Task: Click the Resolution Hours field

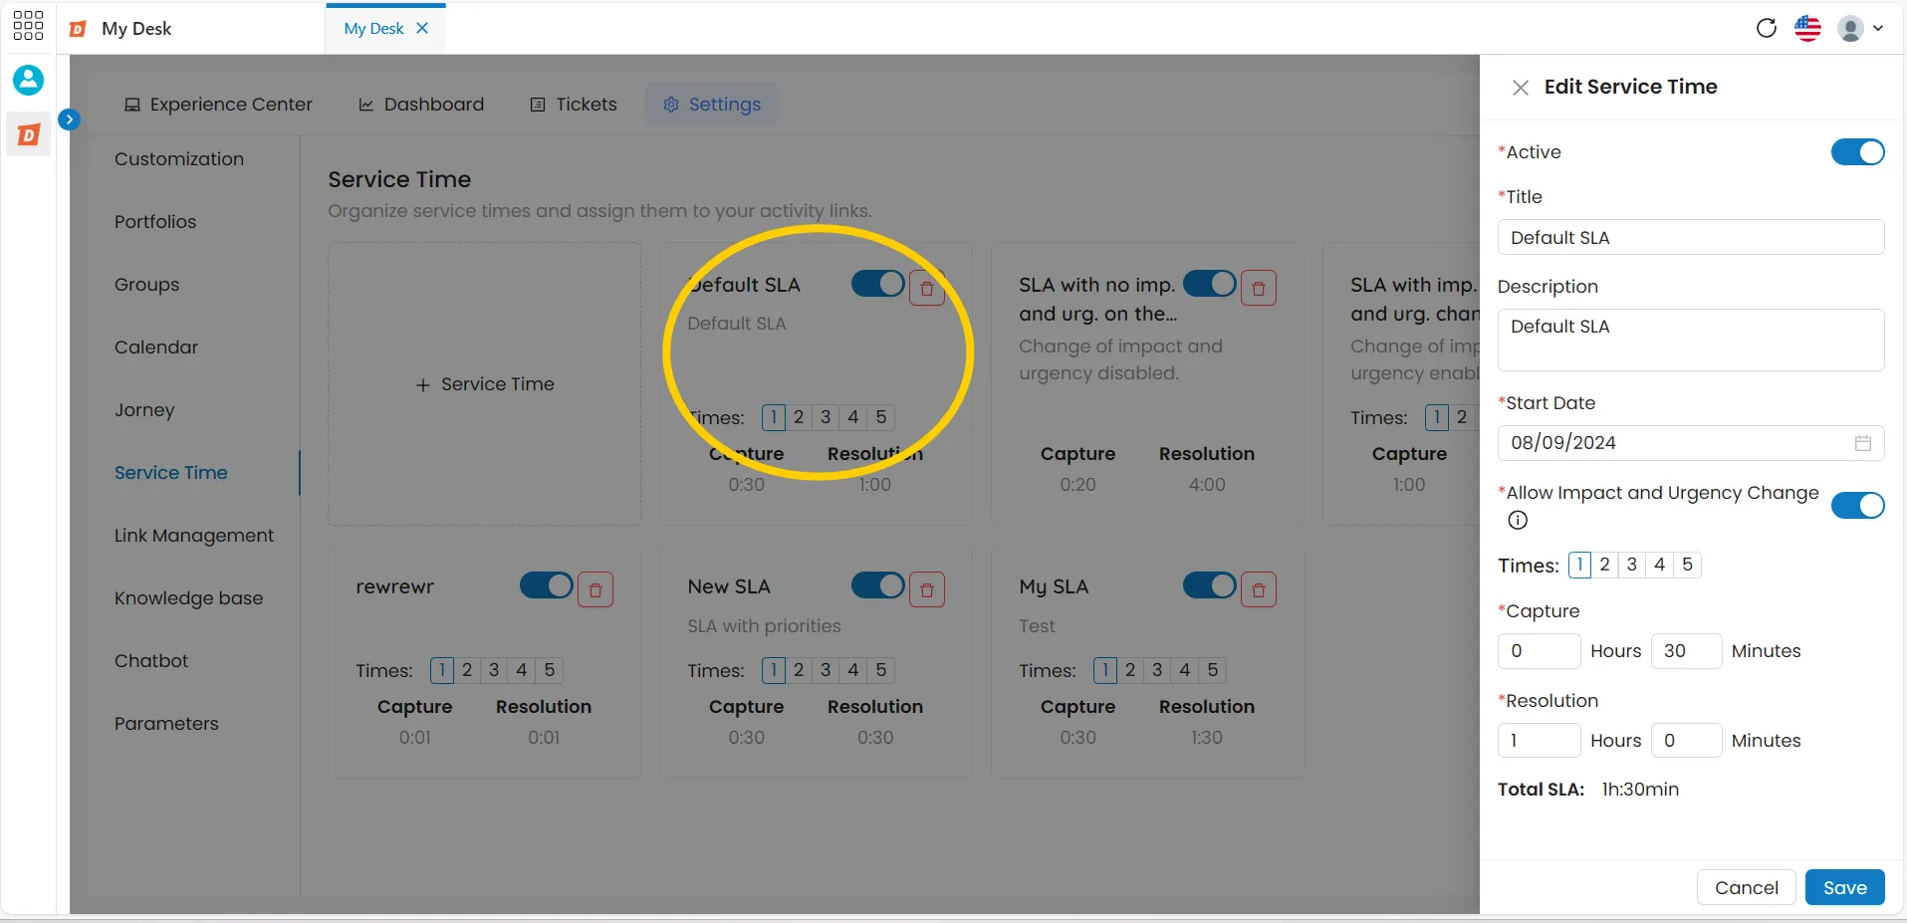Action: [x=1540, y=741]
